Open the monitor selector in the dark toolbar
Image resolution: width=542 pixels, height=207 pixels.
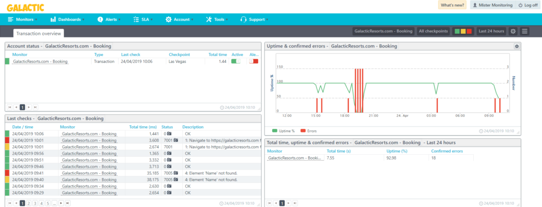point(384,31)
